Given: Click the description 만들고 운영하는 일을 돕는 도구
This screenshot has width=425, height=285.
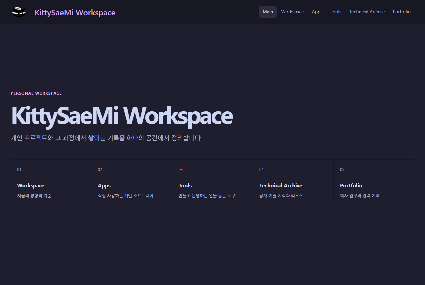Looking at the screenshot, I should click(207, 196).
